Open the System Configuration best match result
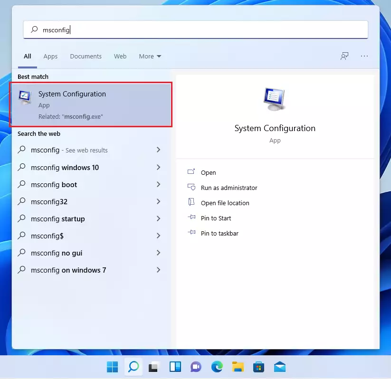The image size is (391, 379). [x=91, y=104]
